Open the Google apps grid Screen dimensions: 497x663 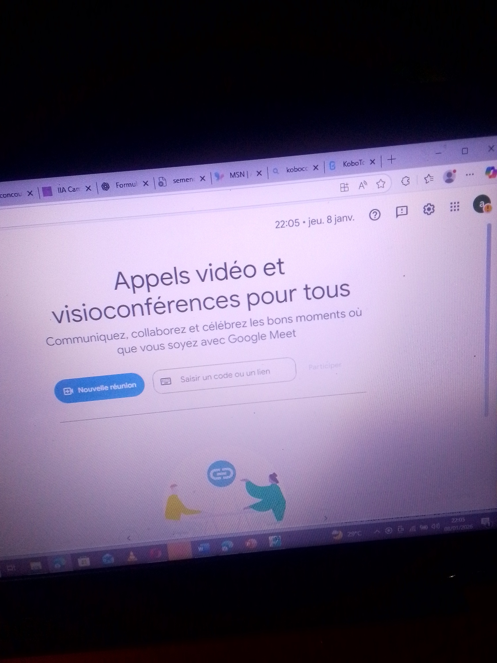click(x=455, y=207)
